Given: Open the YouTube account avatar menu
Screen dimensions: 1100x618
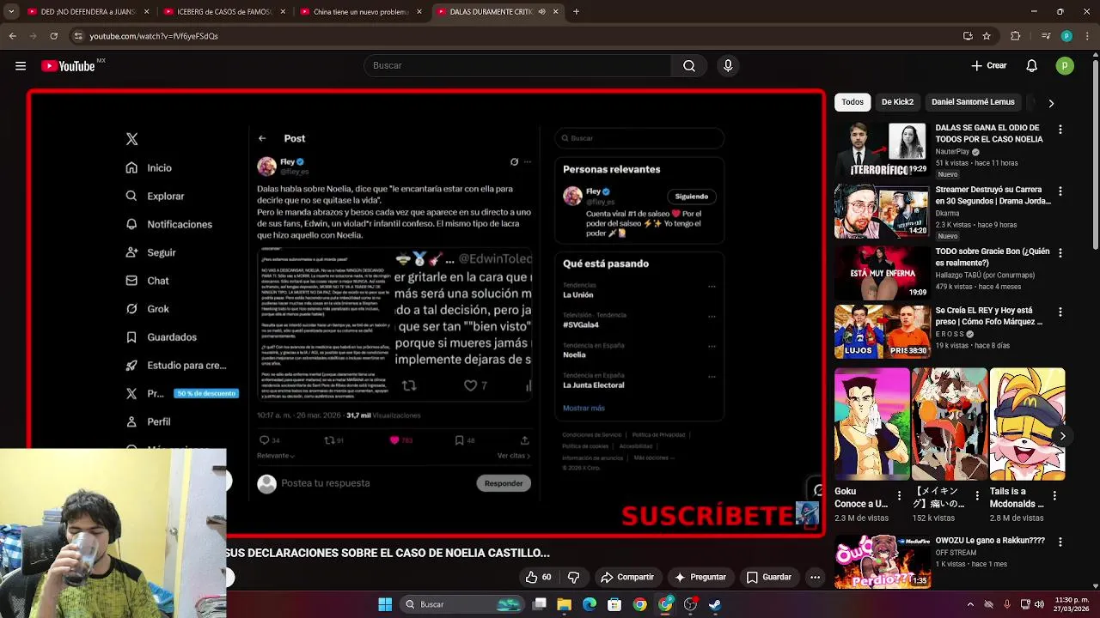Looking at the screenshot, I should (x=1065, y=66).
